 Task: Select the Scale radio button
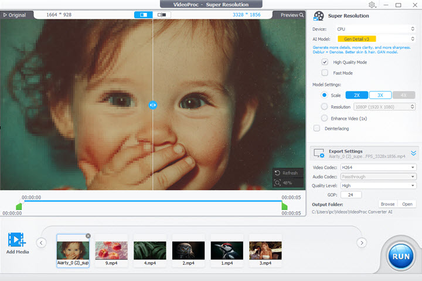click(x=324, y=95)
